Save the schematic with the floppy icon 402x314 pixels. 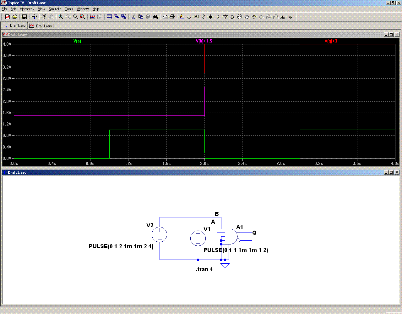tap(24, 17)
